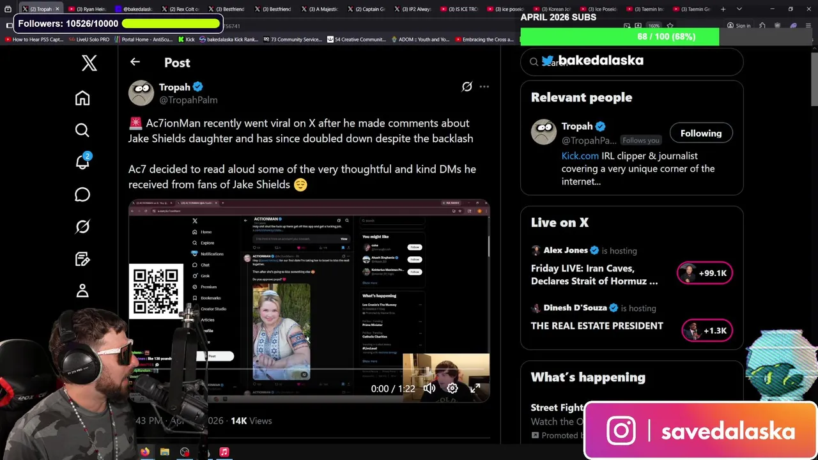
Task: Open Profile icon in X sidebar
Action: [x=82, y=291]
